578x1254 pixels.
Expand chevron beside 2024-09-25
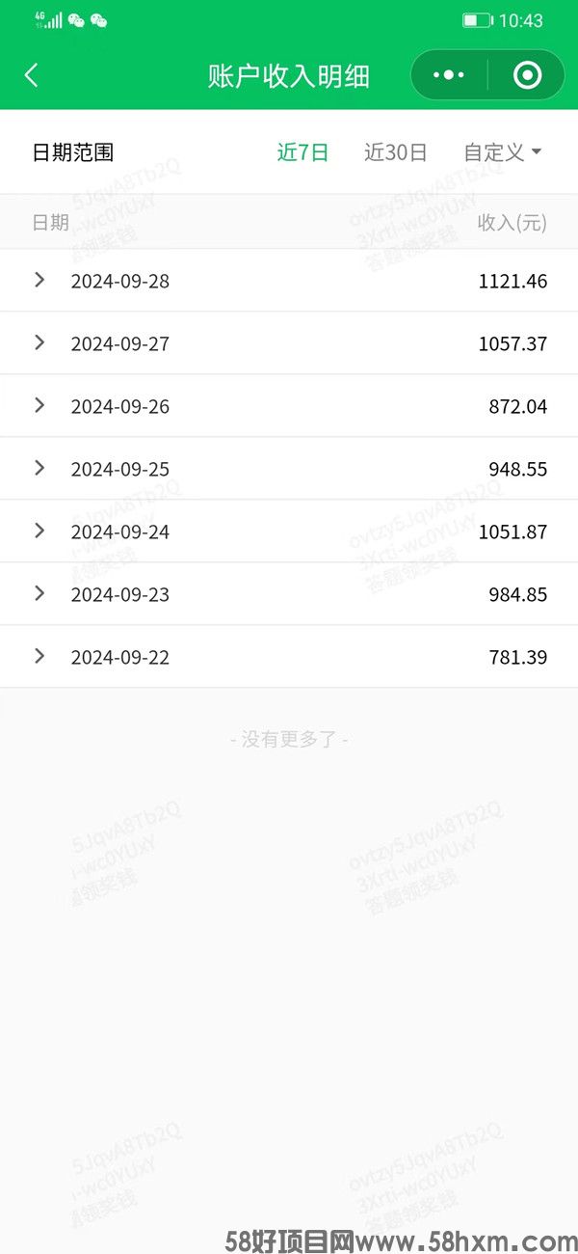coord(39,468)
